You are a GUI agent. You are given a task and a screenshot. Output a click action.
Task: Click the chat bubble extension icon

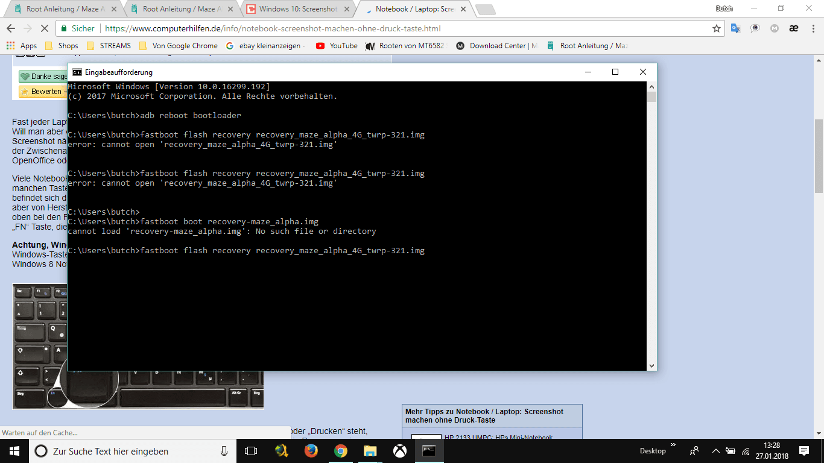point(755,28)
